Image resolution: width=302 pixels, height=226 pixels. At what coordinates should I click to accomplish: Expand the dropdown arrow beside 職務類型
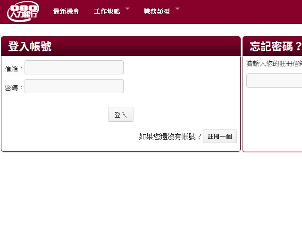click(177, 8)
